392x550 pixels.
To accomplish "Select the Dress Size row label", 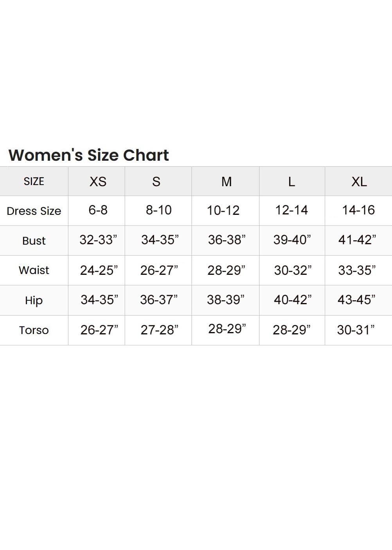I will (34, 211).
